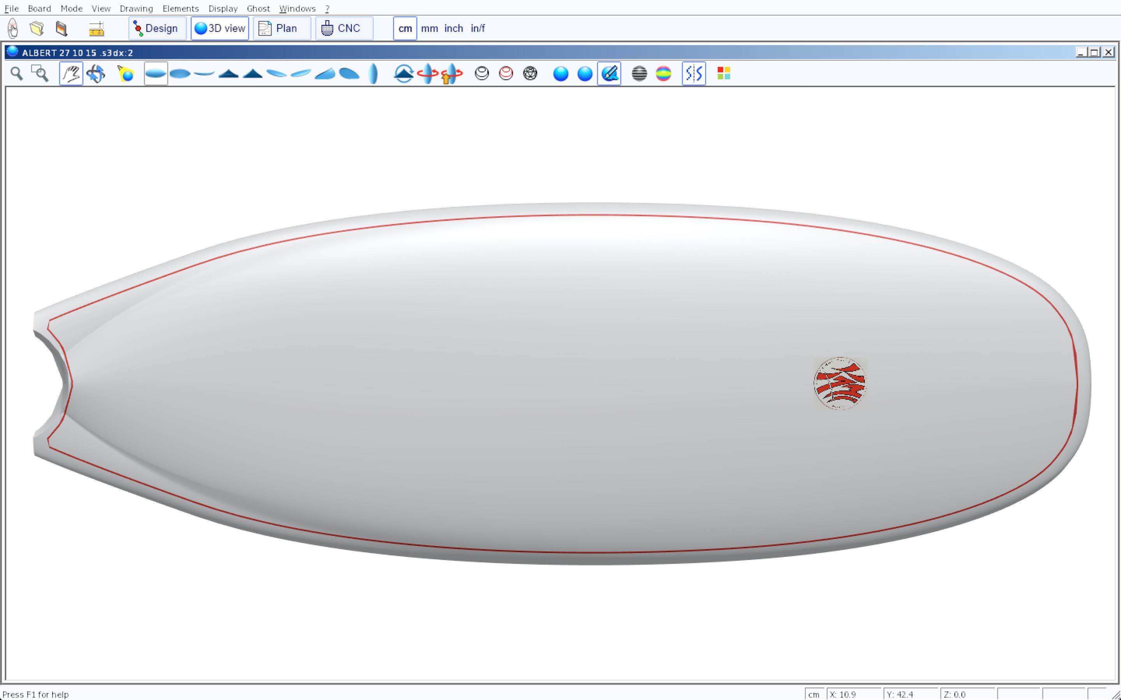The image size is (1121, 700).
Task: Click the wireframe mesh sphere icon
Action: coord(530,73)
